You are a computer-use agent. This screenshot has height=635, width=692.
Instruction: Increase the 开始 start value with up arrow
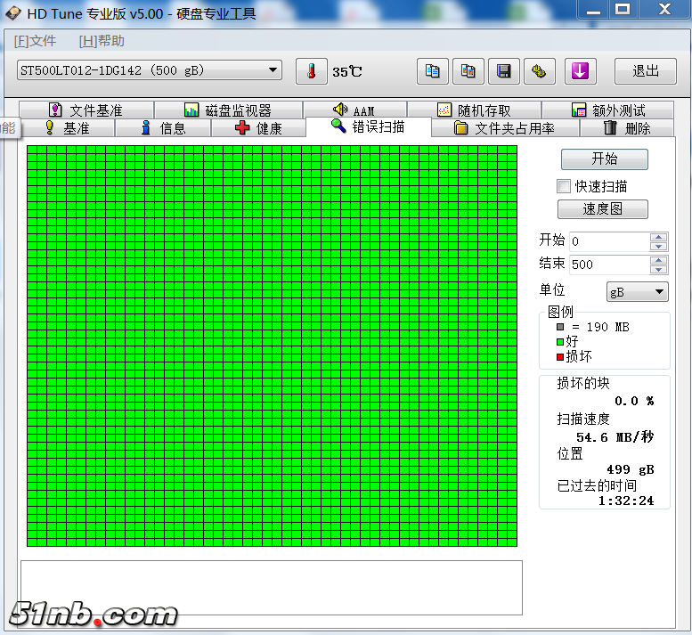point(658,237)
